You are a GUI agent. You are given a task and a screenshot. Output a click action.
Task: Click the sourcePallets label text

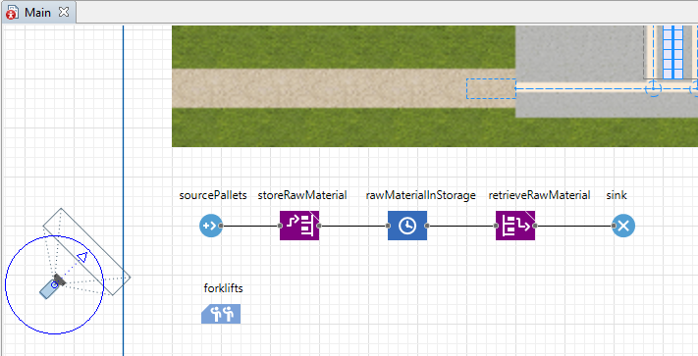213,195
